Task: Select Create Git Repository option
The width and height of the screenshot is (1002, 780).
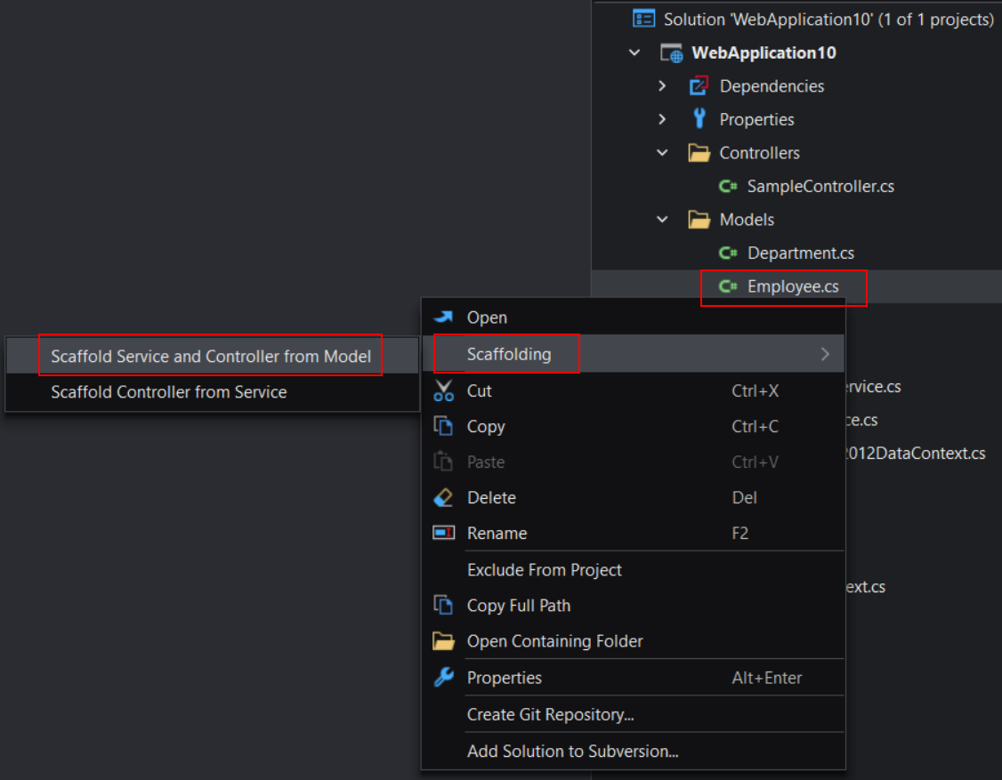Action: click(551, 715)
